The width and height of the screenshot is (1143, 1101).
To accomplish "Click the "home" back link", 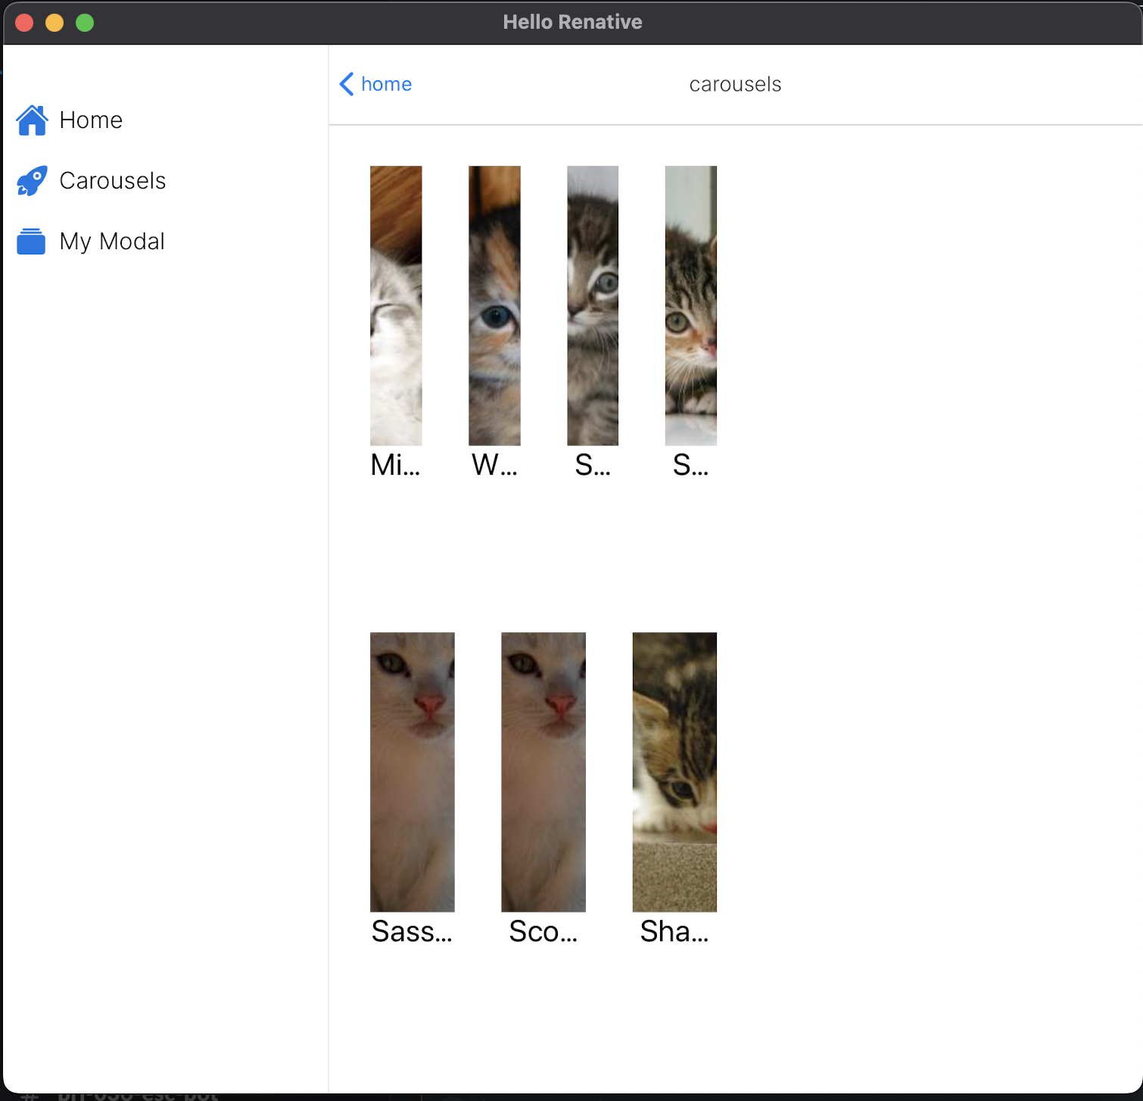I will (x=386, y=84).
